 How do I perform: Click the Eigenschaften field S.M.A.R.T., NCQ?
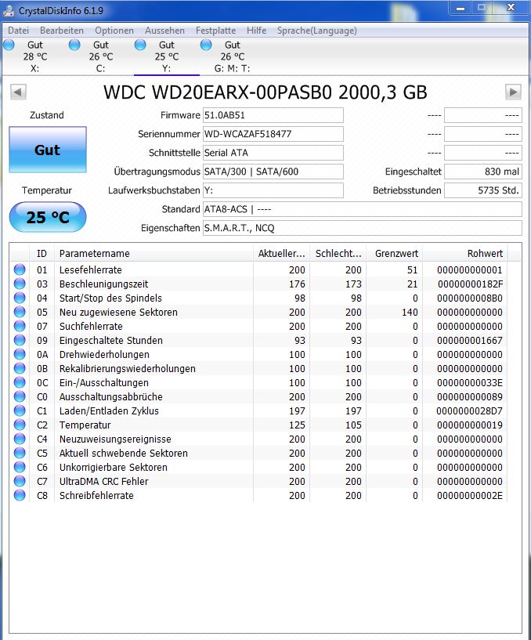coord(363,228)
